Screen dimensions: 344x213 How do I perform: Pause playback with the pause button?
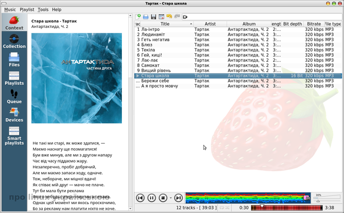151,198
